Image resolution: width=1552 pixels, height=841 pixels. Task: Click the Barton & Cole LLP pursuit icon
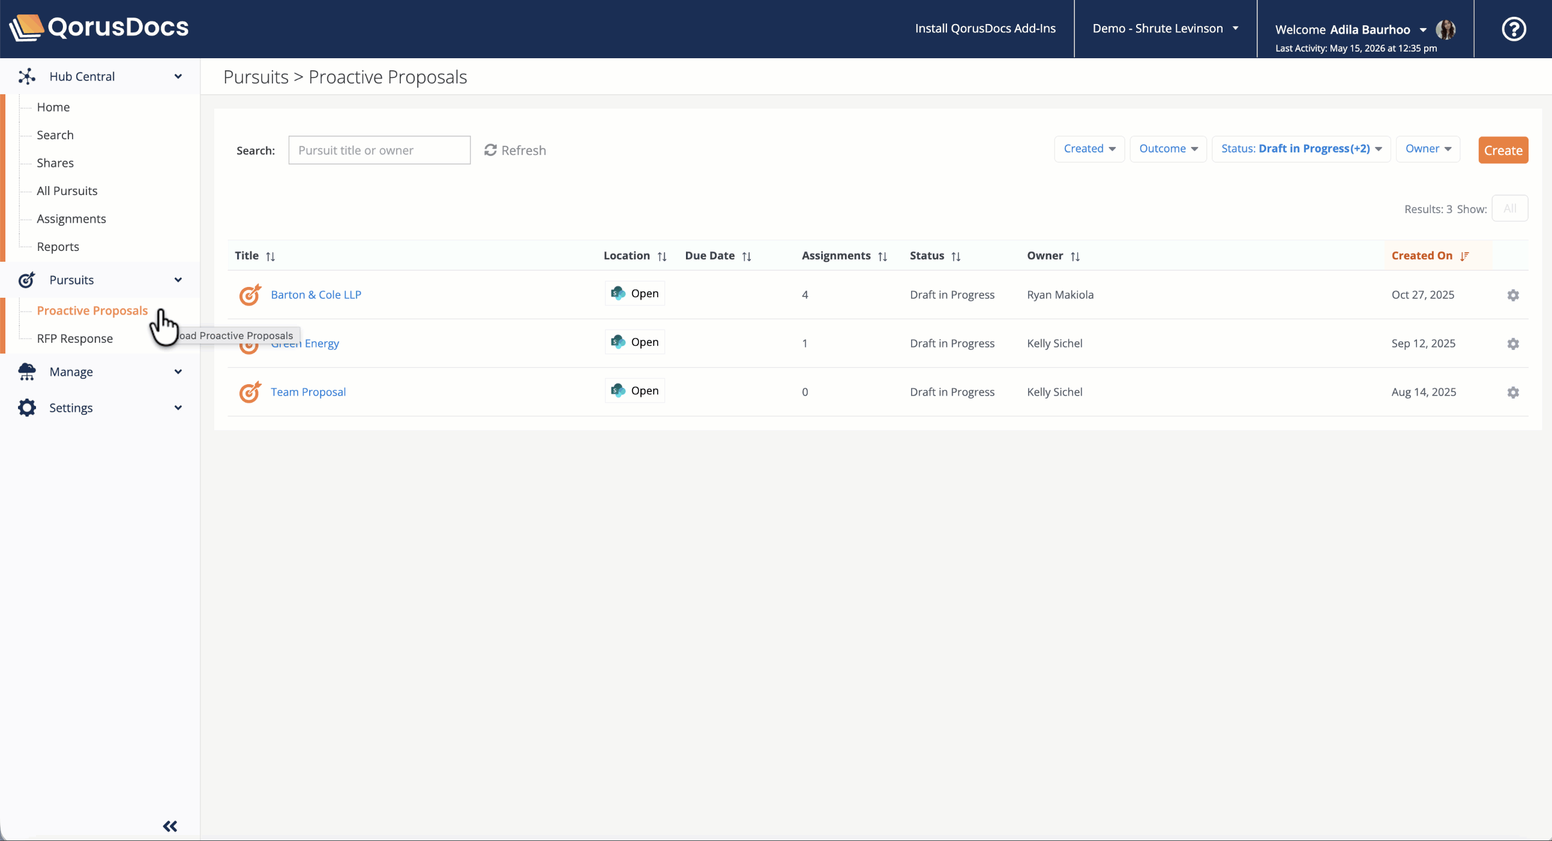click(250, 295)
